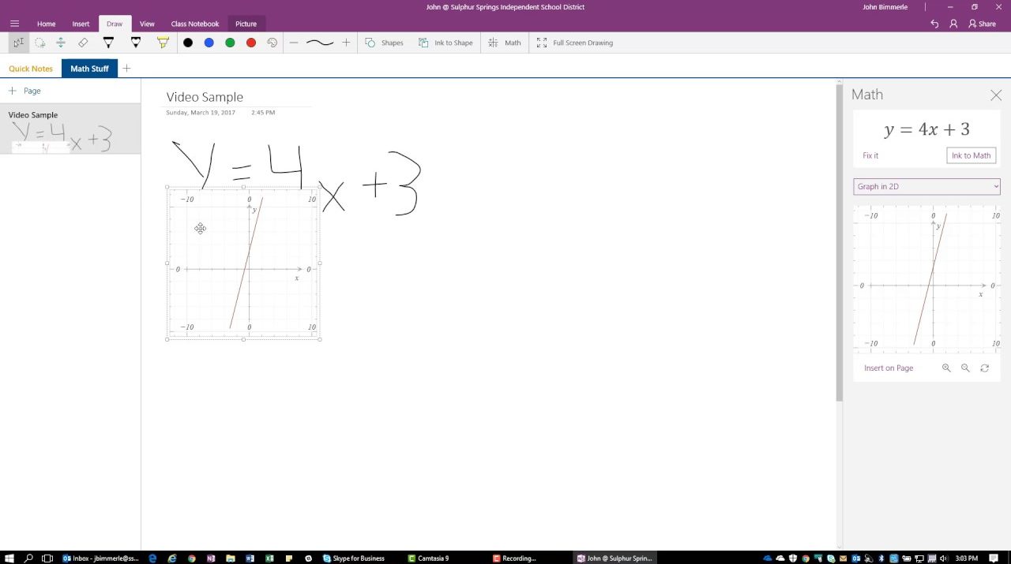Viewport: 1011px width, 564px height.
Task: Toggle the object select or type text tool
Action: click(x=18, y=43)
